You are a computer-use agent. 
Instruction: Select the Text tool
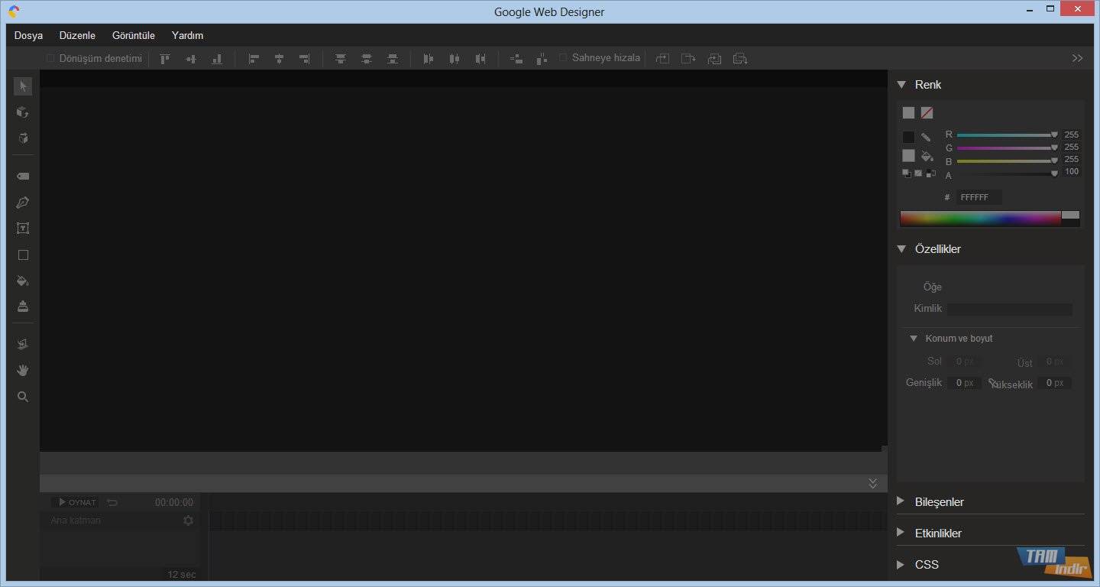(23, 229)
